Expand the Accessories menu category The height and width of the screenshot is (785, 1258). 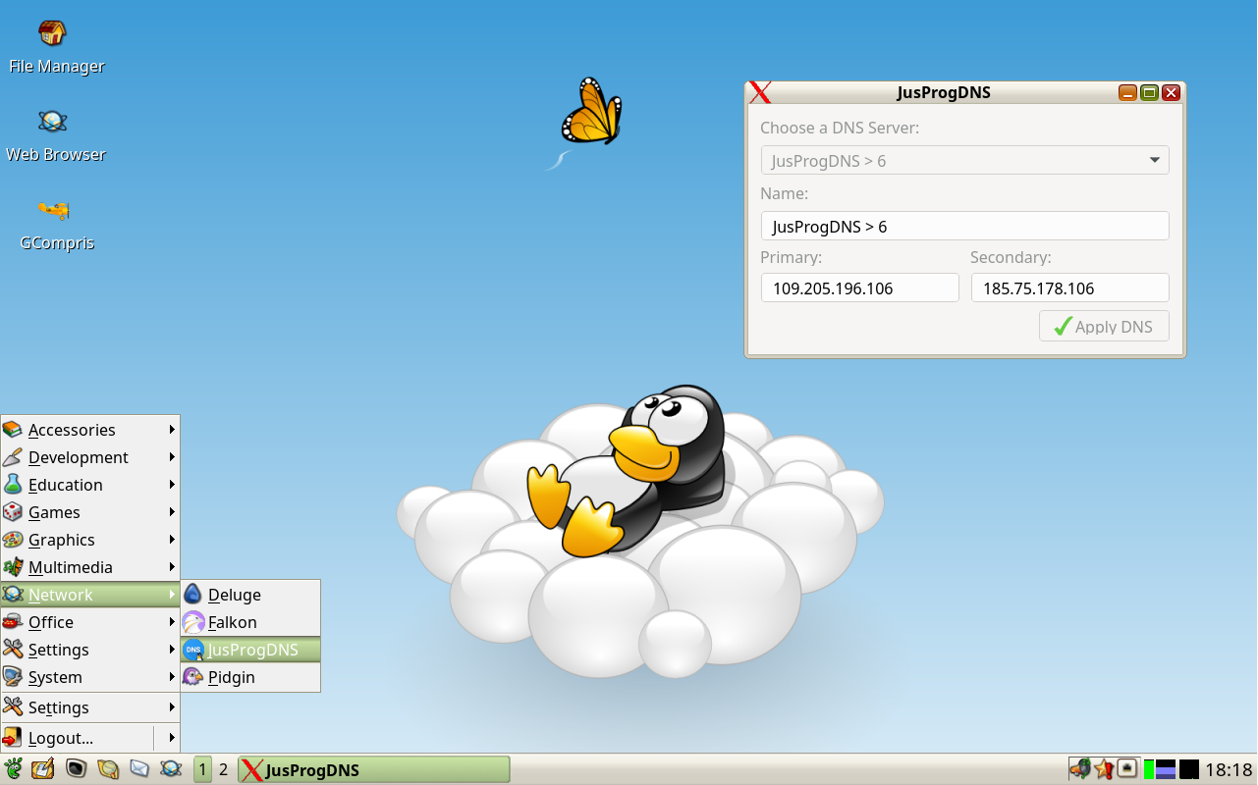point(90,430)
